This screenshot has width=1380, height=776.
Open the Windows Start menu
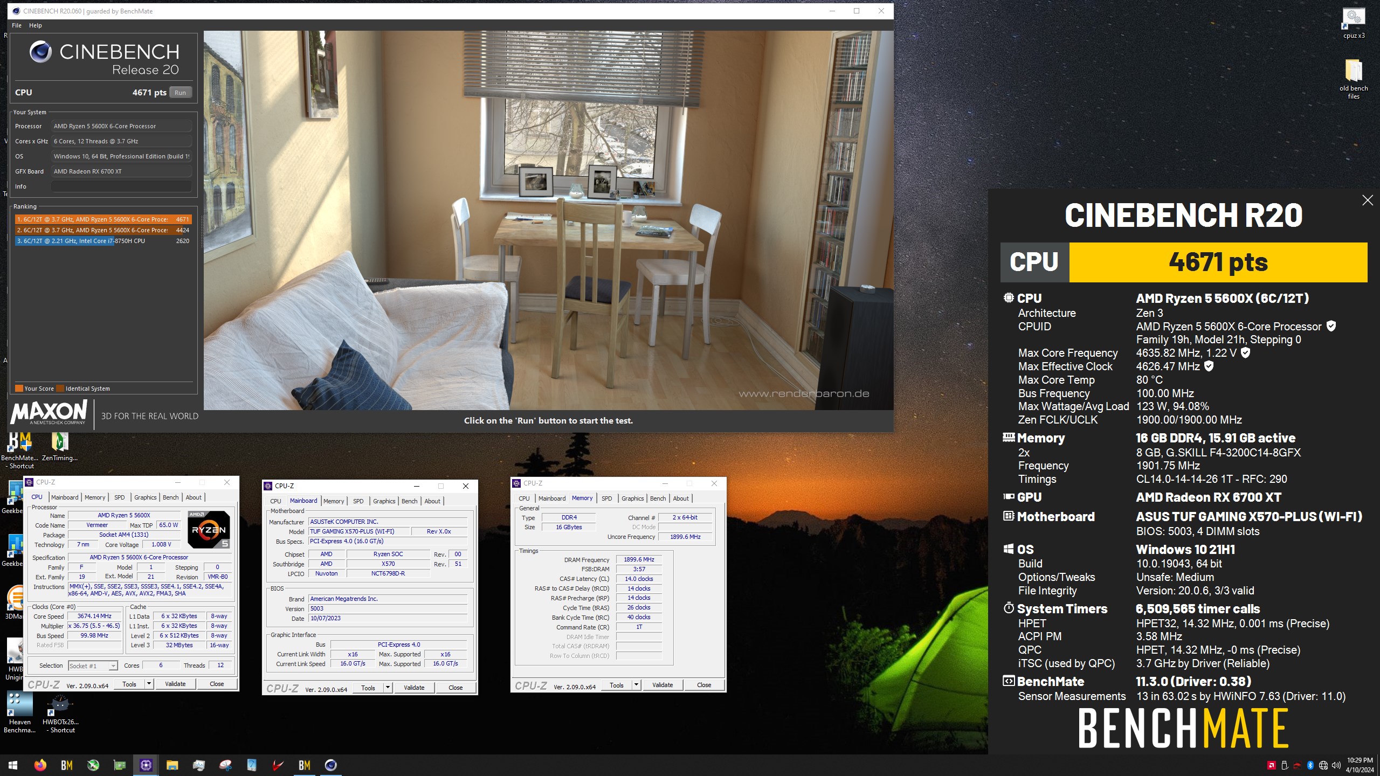click(x=13, y=765)
